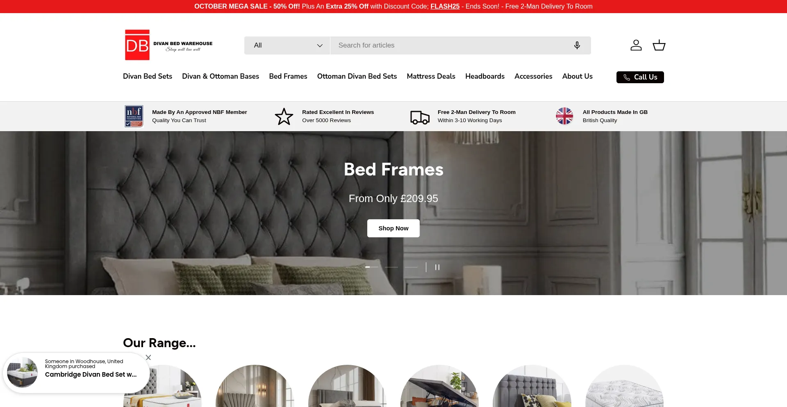Click the FLASH25 discount code link
This screenshot has height=407, width=787.
[x=445, y=7]
